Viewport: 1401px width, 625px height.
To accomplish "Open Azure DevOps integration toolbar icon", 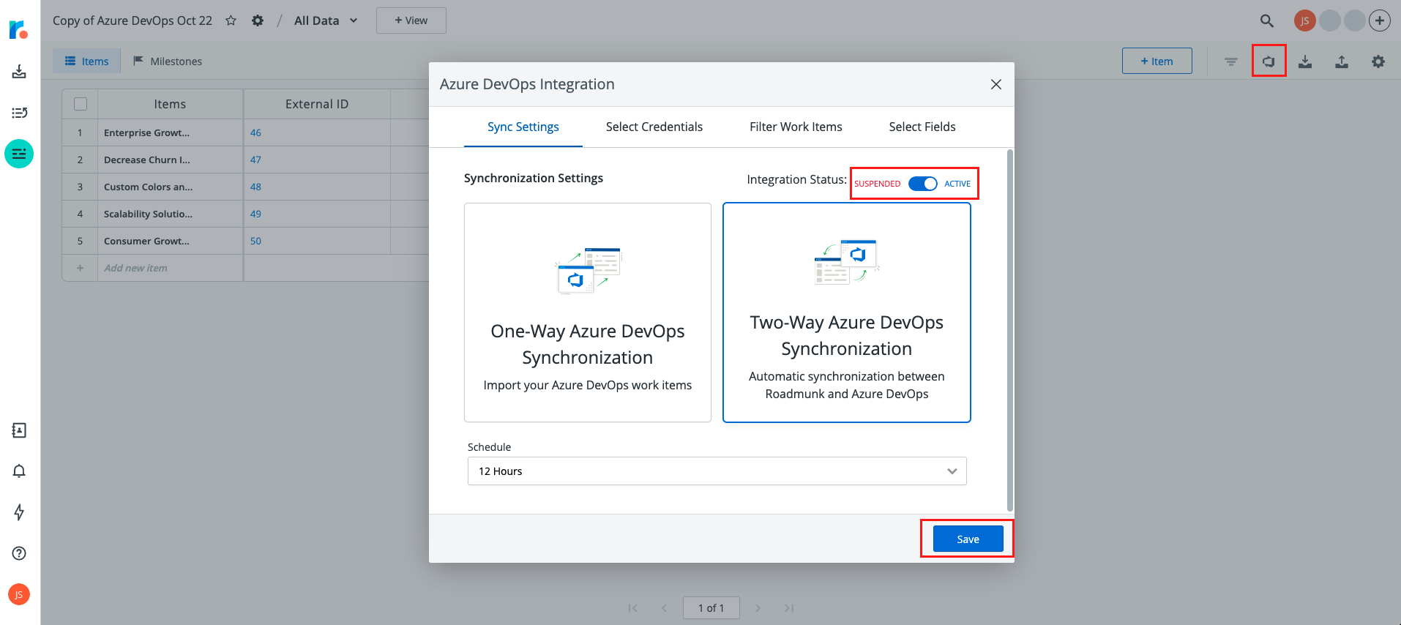I will (x=1269, y=61).
